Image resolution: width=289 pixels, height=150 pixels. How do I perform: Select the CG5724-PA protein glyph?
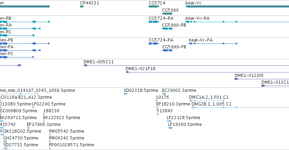pyautogui.click(x=153, y=44)
